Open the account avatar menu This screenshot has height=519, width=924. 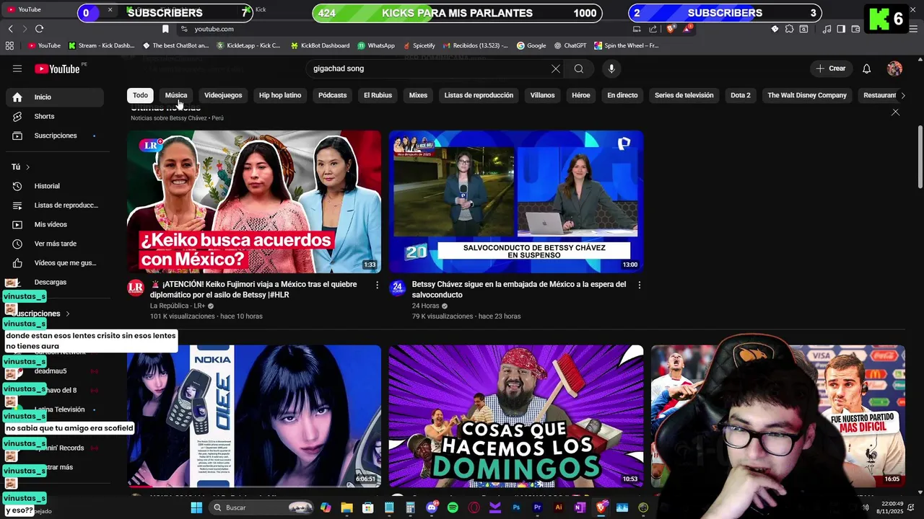click(894, 68)
